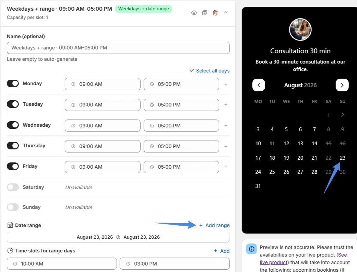Image resolution: width=357 pixels, height=272 pixels.
Task: Click Add range button
Action: click(x=214, y=225)
